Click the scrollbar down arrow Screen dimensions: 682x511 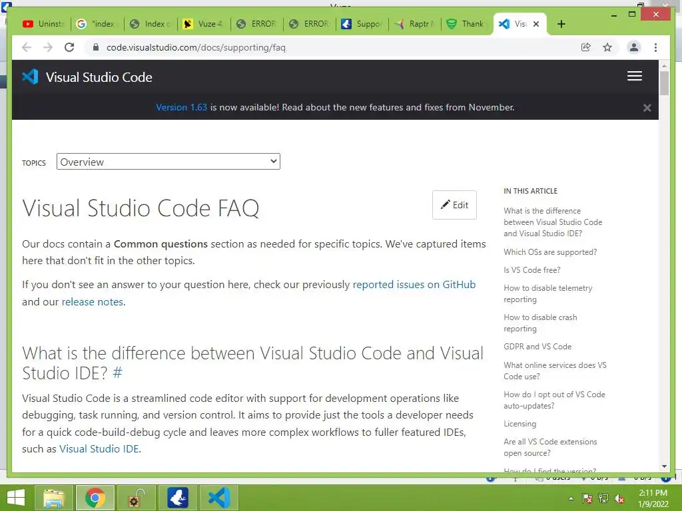(x=664, y=466)
